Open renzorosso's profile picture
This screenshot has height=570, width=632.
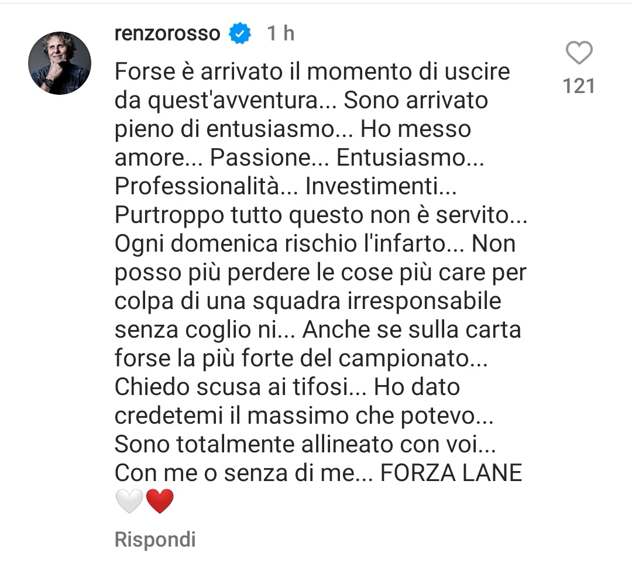60,63
